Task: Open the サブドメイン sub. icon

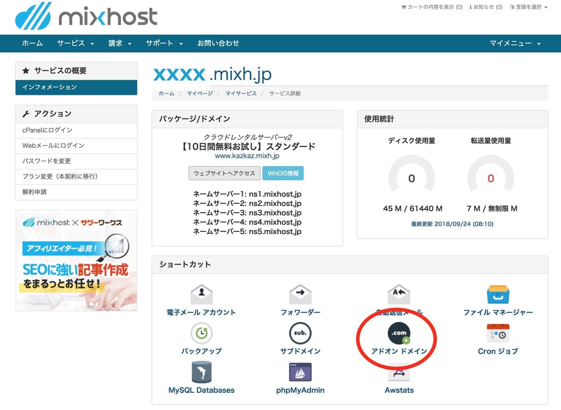Action: (300, 333)
